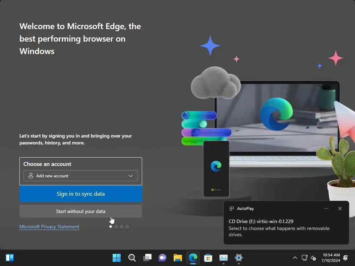This screenshot has width=355, height=266.
Task: Open the Windows Start menu
Action: [x=116, y=258]
